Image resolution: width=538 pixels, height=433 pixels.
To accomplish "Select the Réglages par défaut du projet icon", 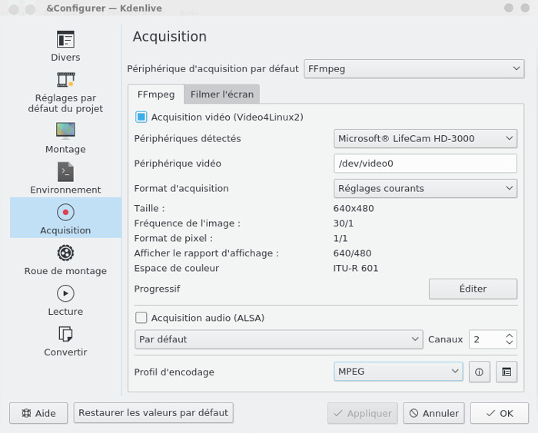I will 65,80.
